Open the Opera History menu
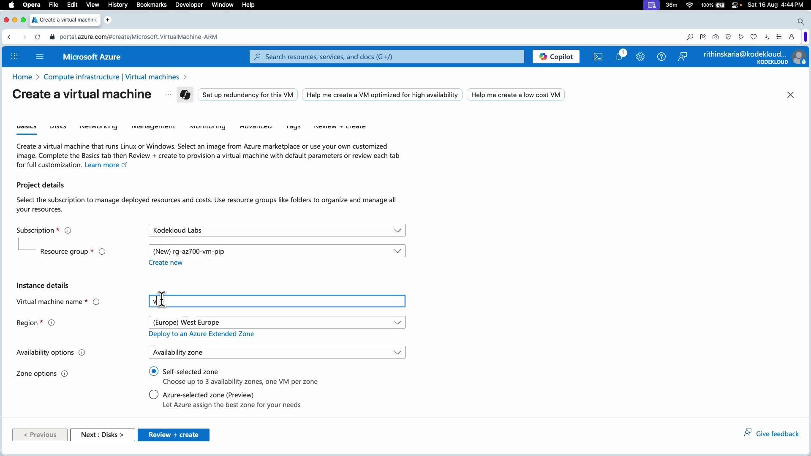 [x=117, y=5]
